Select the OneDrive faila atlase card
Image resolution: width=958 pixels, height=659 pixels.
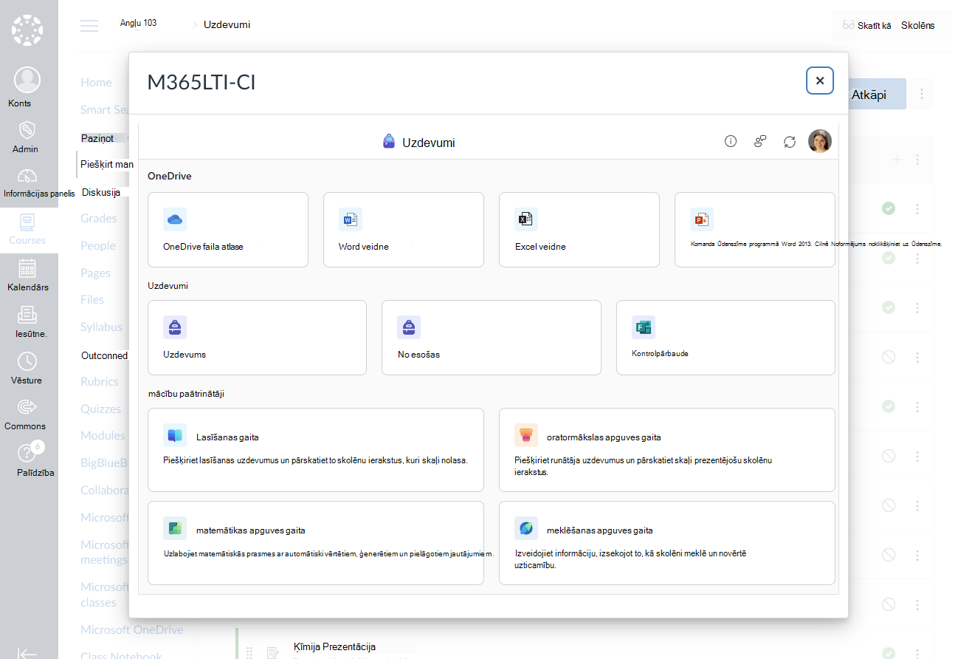click(x=228, y=230)
